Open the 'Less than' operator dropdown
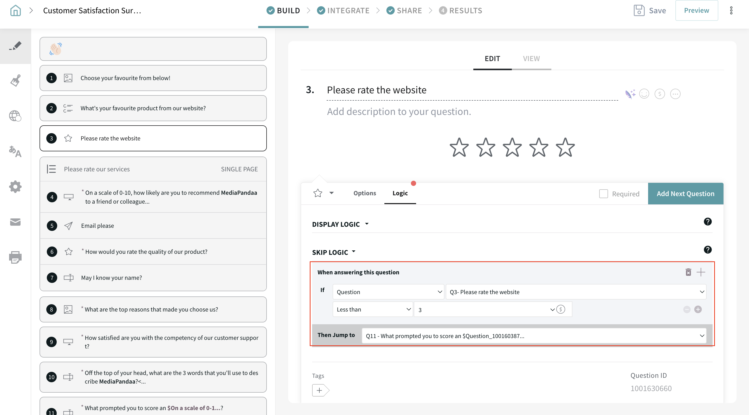The image size is (749, 415). (373, 309)
